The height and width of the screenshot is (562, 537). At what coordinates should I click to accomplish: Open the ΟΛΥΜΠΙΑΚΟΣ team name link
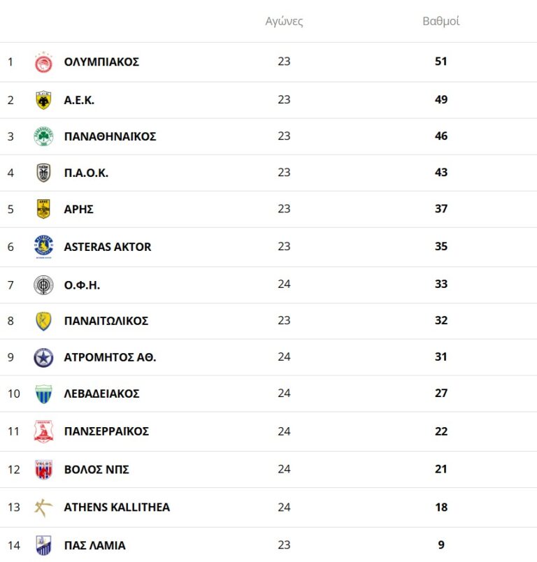tap(101, 62)
